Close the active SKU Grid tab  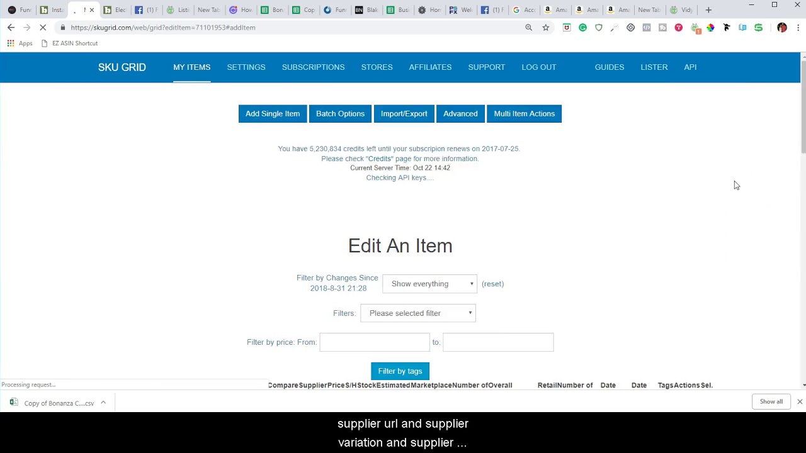coord(92,10)
